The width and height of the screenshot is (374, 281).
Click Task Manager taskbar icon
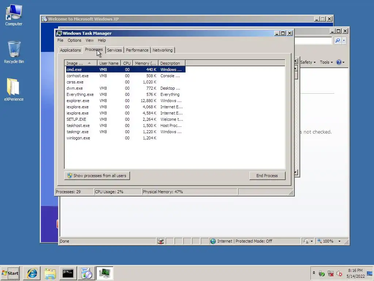[104, 273]
